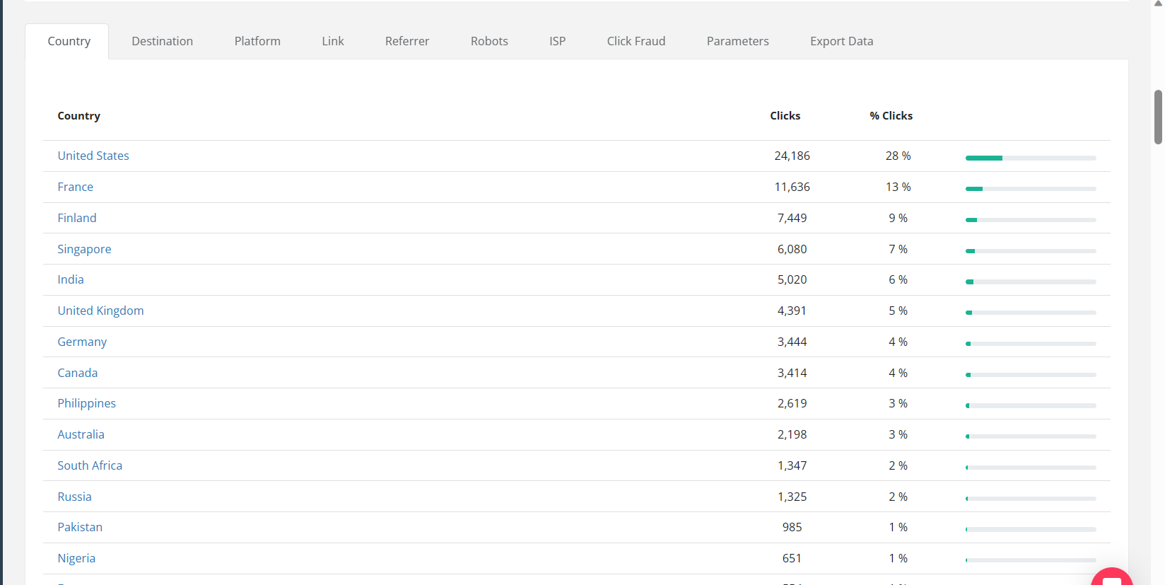This screenshot has width=1165, height=585.
Task: Open the Robots tab
Action: point(489,41)
